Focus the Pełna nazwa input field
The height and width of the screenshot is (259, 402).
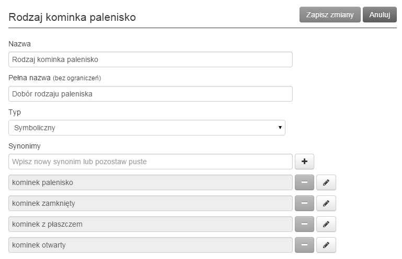(x=151, y=94)
